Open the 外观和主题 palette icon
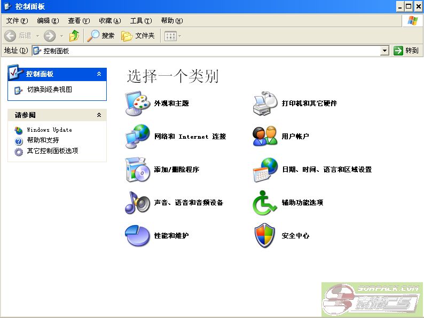The height and width of the screenshot is (318, 424). point(137,104)
